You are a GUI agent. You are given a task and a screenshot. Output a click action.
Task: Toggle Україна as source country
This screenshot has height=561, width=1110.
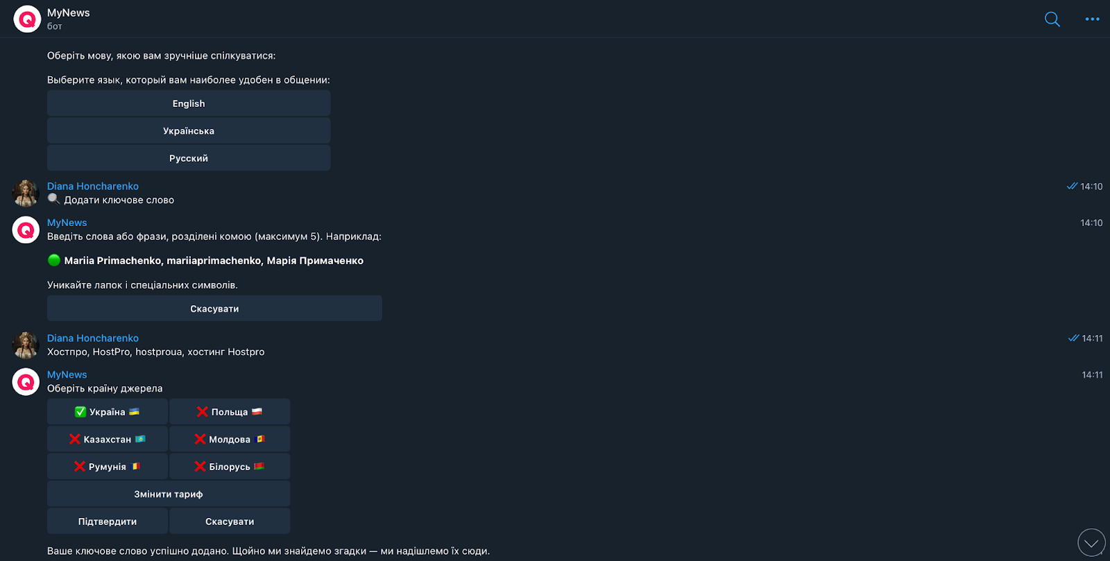(x=108, y=412)
